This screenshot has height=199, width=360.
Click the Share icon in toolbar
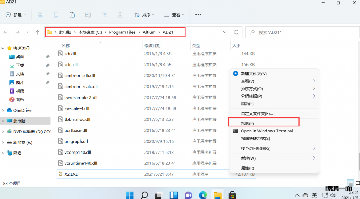pyautogui.click(x=104, y=15)
